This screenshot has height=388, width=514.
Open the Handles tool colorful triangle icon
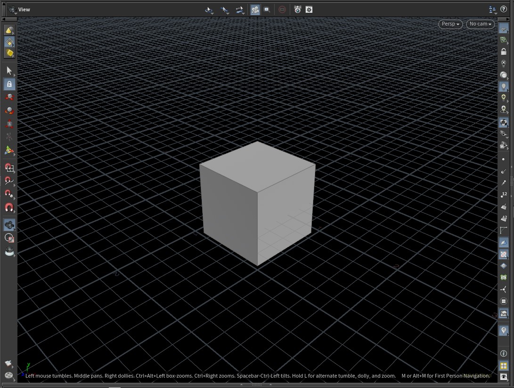[x=9, y=151]
